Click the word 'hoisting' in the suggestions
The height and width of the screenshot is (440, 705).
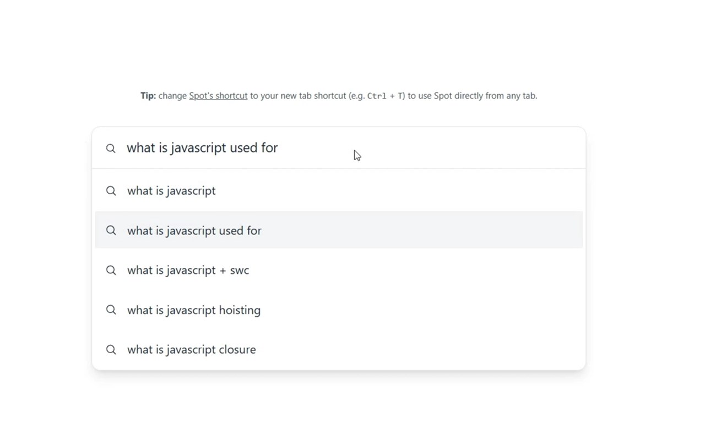[240, 310]
